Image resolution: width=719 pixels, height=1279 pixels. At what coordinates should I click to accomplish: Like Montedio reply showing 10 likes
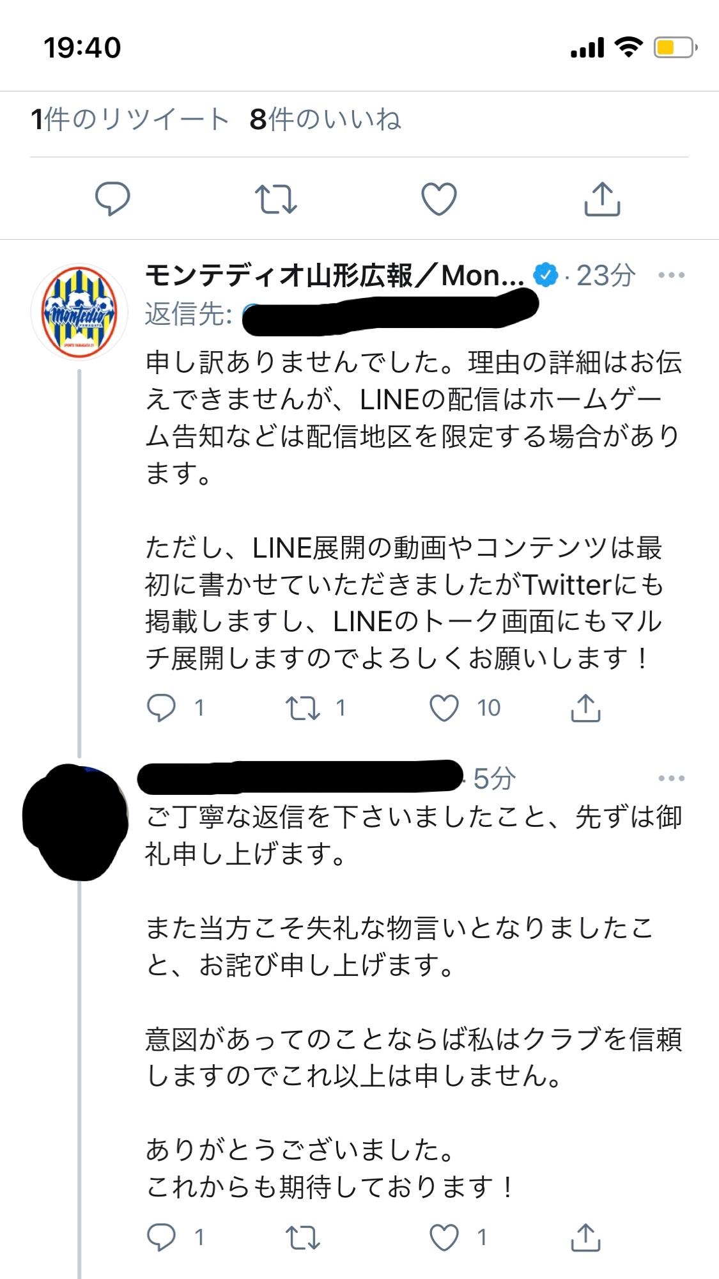(444, 708)
